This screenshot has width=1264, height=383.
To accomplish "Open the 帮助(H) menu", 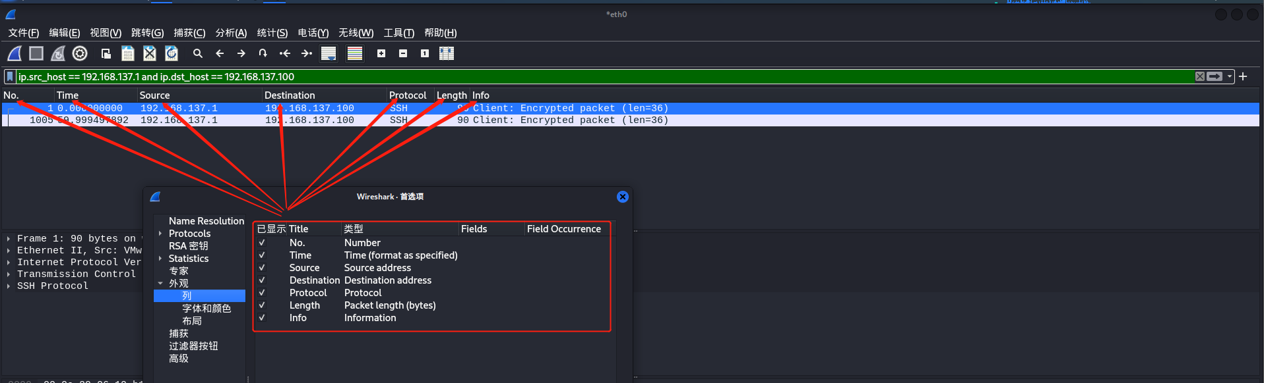I will tap(441, 33).
